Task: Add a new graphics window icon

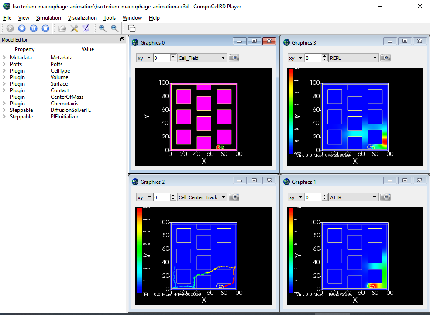Action: [x=132, y=28]
